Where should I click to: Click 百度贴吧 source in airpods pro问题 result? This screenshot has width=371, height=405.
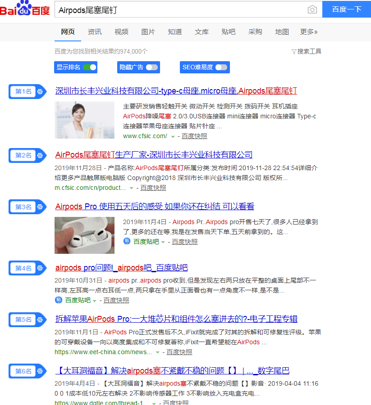pos(78,300)
